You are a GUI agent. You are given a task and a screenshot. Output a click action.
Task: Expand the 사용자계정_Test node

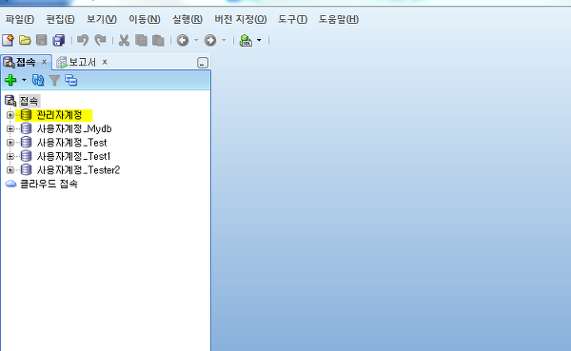click(x=10, y=143)
